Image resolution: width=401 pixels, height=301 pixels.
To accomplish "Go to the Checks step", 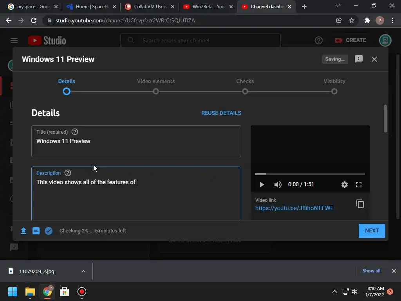I will pyautogui.click(x=245, y=87).
